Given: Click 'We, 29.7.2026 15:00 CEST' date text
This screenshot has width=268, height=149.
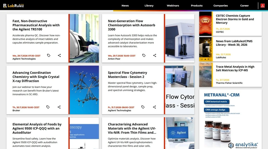Looking at the screenshot, I should coord(122,56).
